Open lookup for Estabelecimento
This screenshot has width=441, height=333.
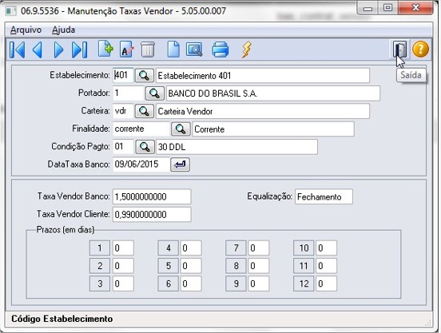(x=145, y=75)
